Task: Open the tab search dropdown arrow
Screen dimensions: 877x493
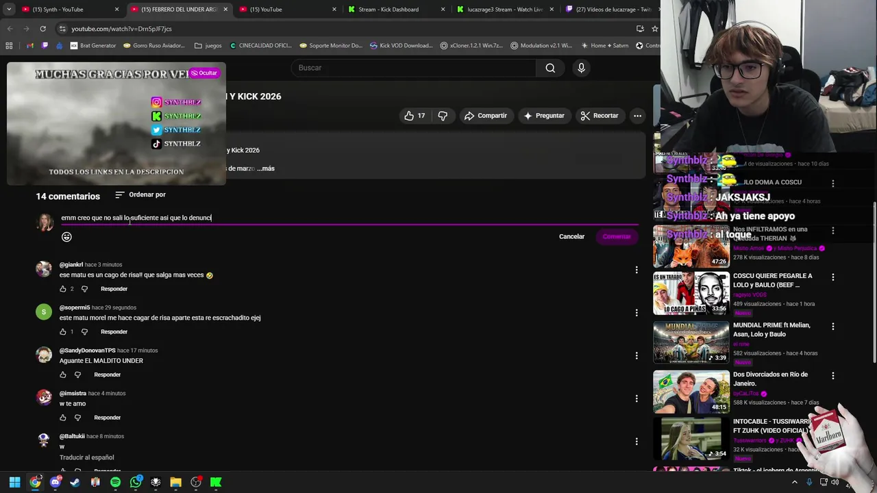Action: (x=8, y=10)
